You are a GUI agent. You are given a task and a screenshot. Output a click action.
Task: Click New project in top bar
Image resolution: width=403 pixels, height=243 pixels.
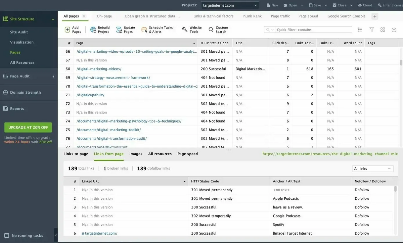tap(272, 5)
